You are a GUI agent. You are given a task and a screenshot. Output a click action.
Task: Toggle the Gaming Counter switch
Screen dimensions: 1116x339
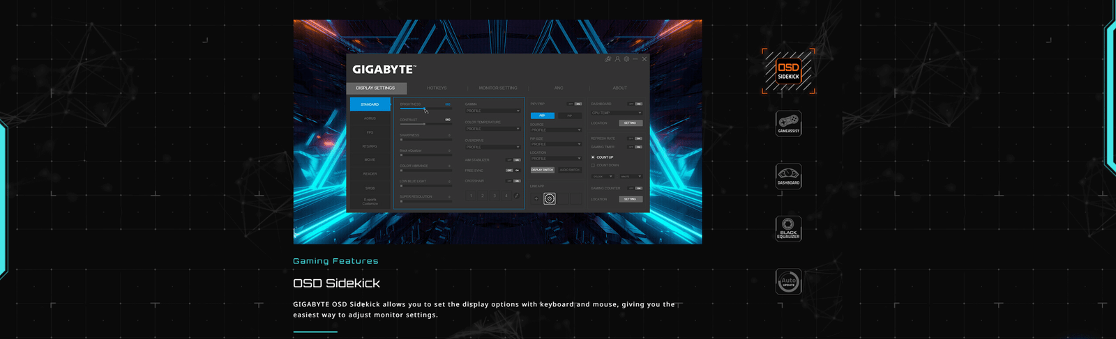point(635,188)
